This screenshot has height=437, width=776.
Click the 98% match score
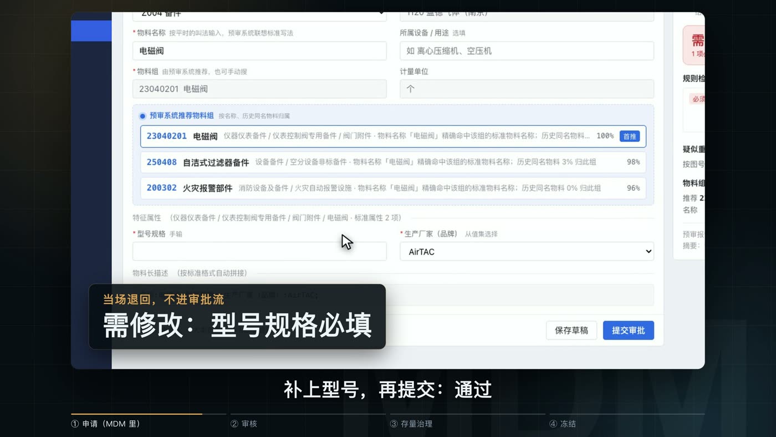click(633, 162)
